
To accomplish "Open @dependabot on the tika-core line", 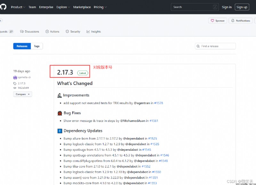I will point(127,166).
